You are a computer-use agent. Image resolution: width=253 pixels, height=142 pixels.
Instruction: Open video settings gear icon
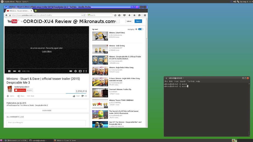point(75,71)
